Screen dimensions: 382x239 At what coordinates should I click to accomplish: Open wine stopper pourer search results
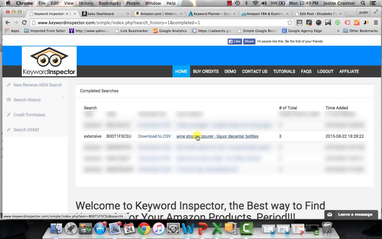pyautogui.click(x=217, y=136)
